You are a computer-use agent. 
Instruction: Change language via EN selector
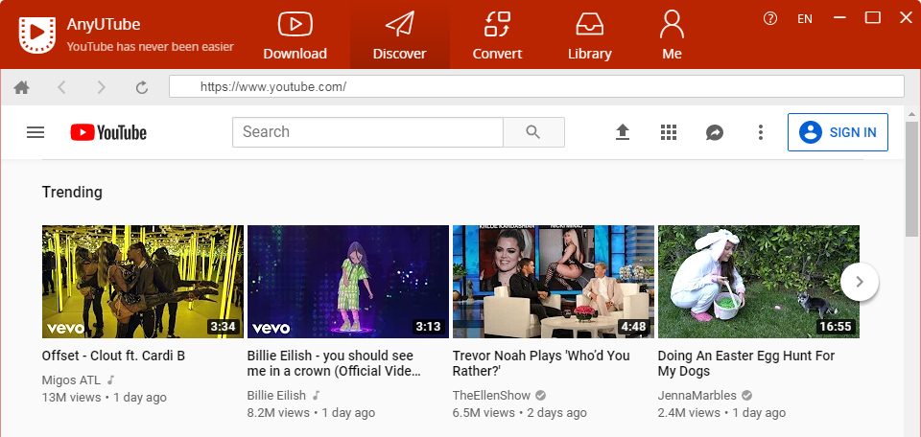point(805,19)
